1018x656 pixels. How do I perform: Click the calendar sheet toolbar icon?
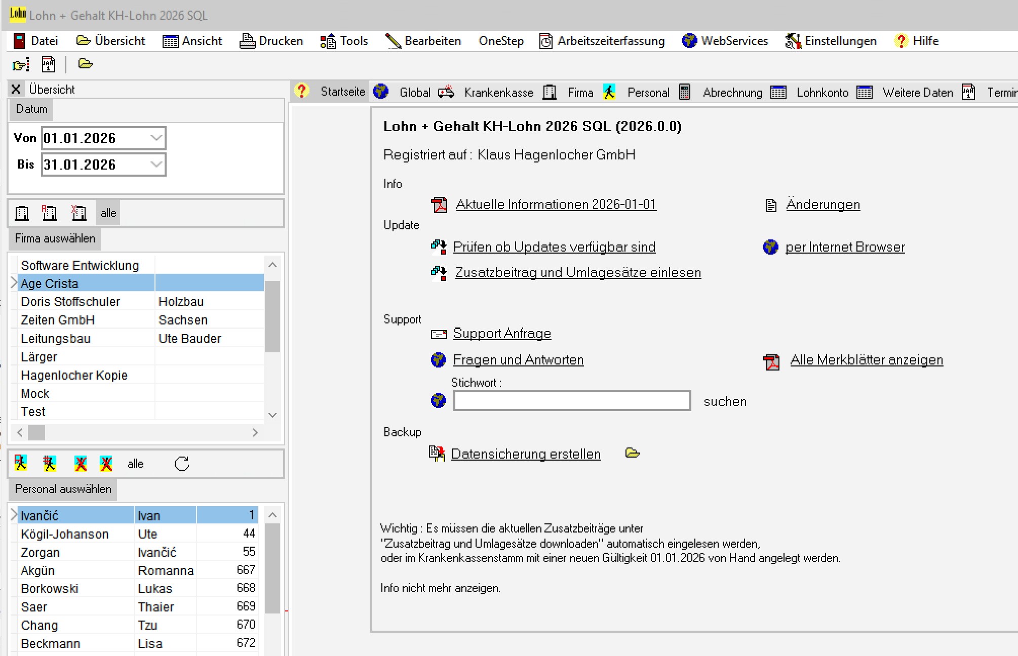click(49, 64)
